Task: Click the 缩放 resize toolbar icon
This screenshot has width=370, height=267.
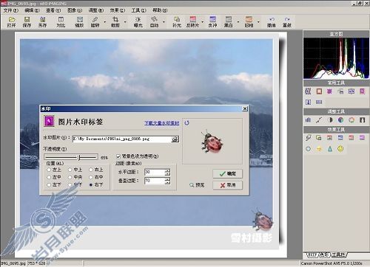Action: pos(79,22)
